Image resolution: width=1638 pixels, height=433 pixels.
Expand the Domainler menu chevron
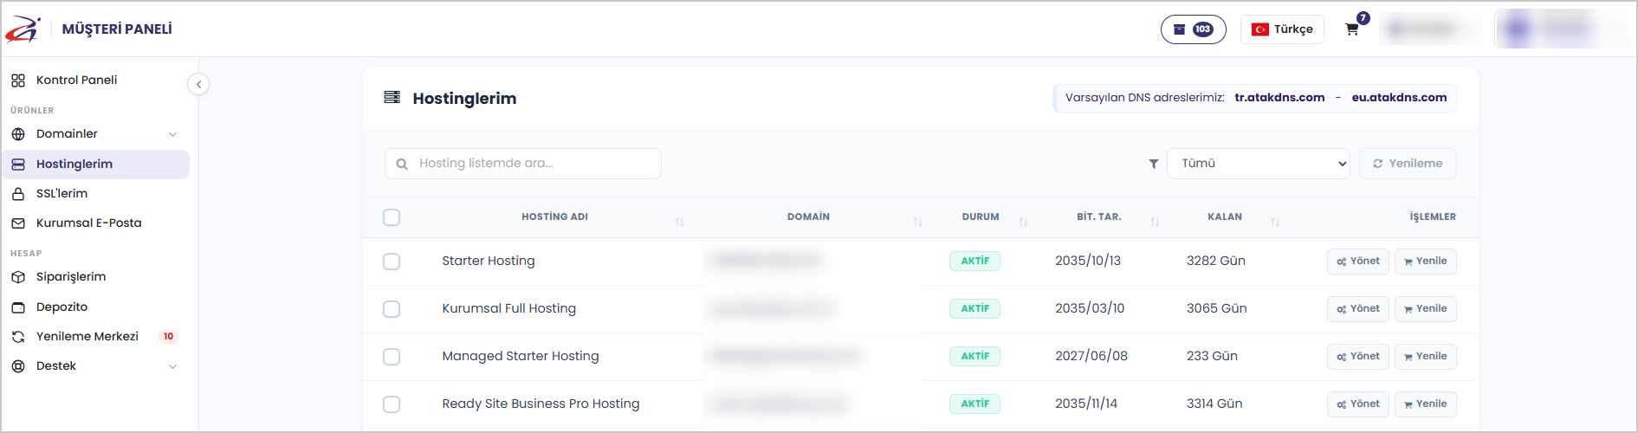point(172,134)
